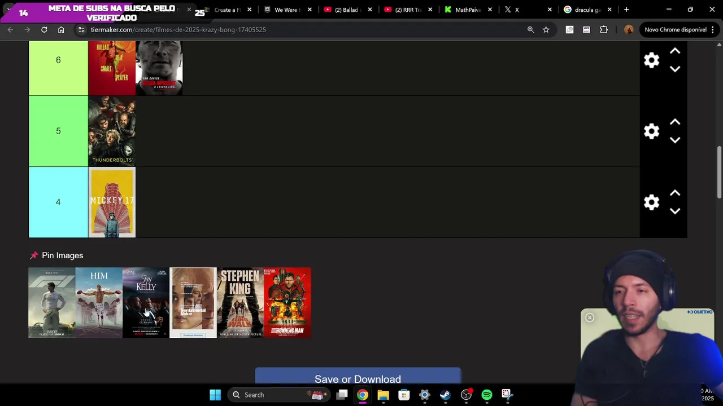
Task: Select the Stephen King Long Walk poster
Action: [x=240, y=302]
